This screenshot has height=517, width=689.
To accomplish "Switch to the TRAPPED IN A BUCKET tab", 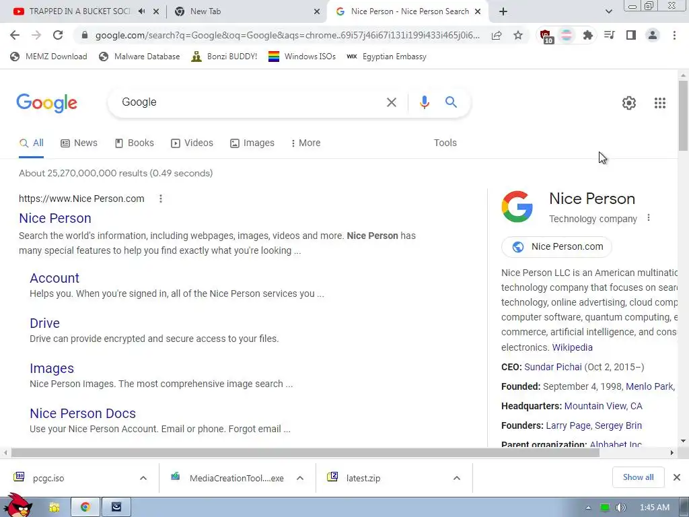I will click(79, 11).
